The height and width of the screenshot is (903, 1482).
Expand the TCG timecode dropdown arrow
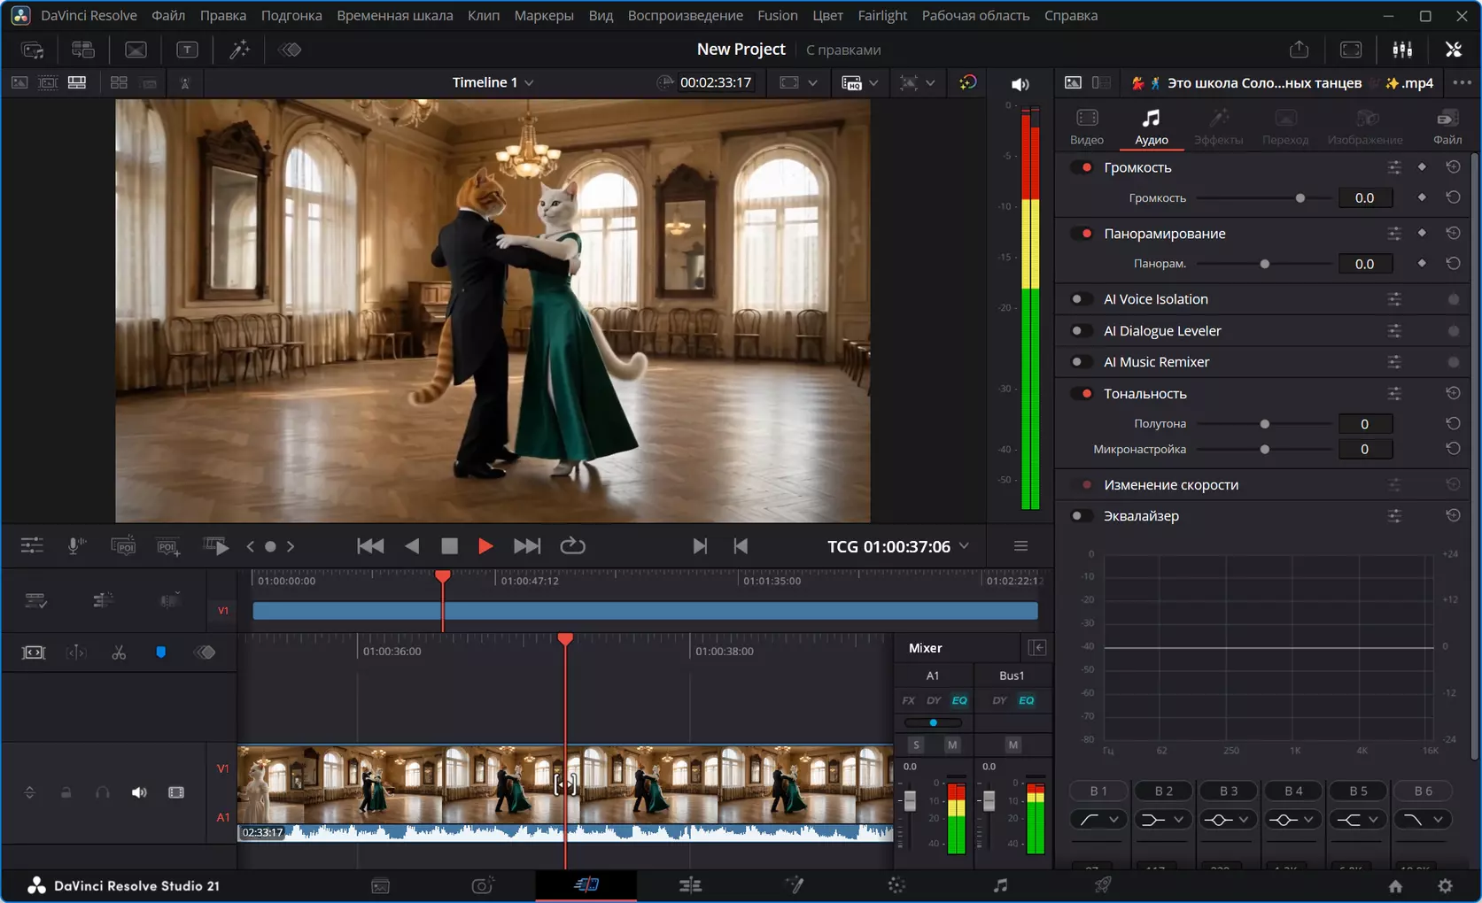pos(964,546)
